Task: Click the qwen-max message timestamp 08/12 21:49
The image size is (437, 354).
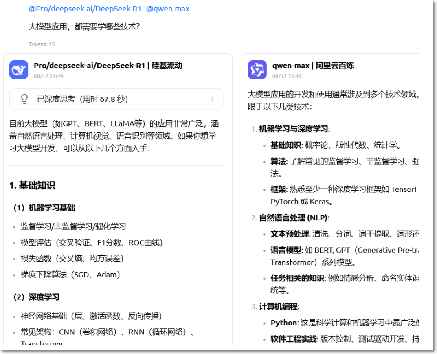Action: click(x=287, y=76)
